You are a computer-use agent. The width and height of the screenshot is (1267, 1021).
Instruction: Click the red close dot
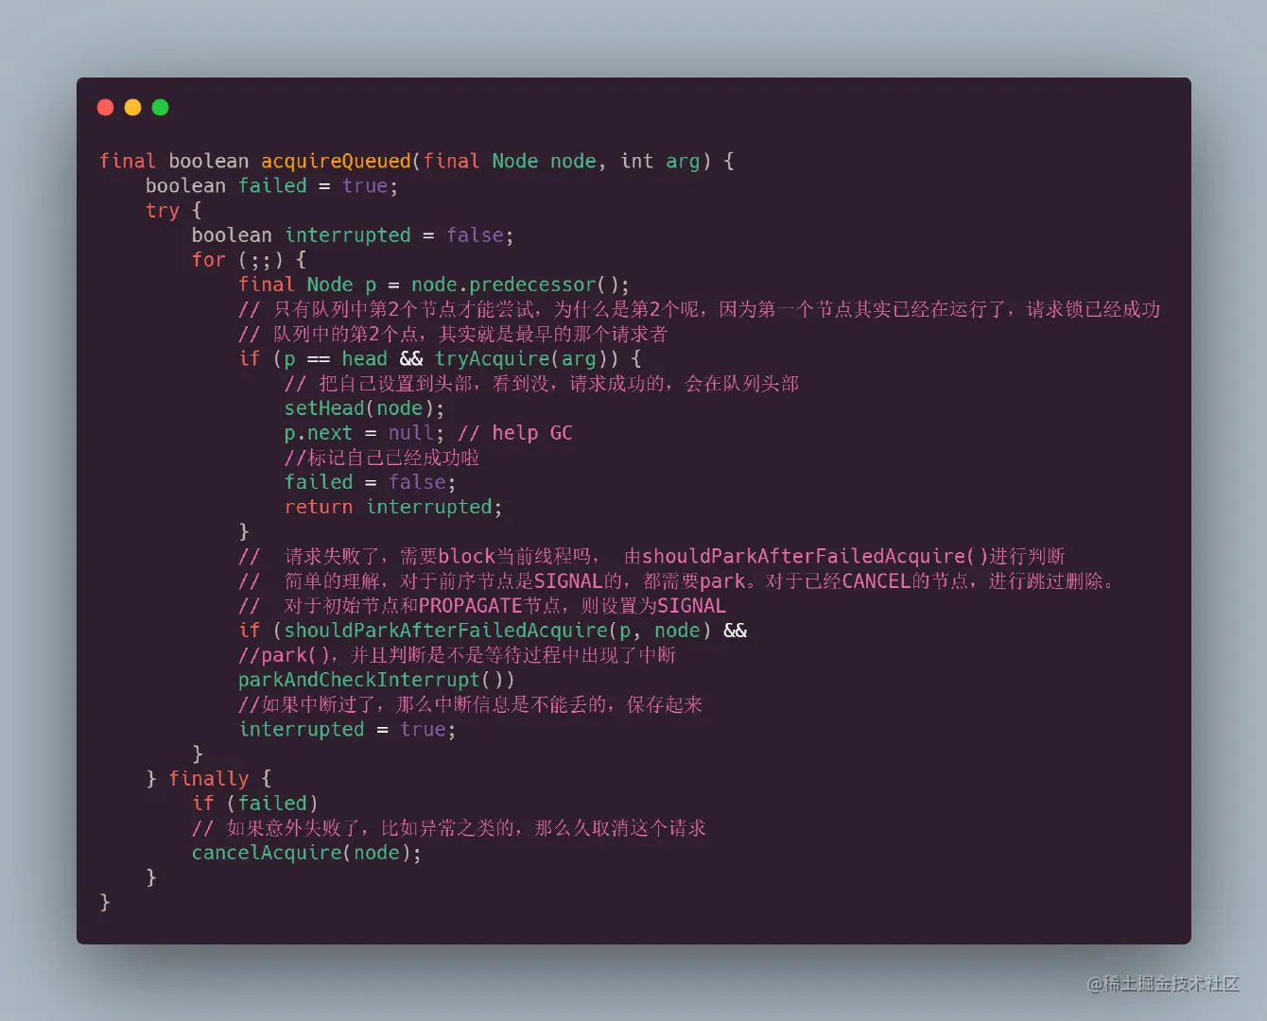106,108
